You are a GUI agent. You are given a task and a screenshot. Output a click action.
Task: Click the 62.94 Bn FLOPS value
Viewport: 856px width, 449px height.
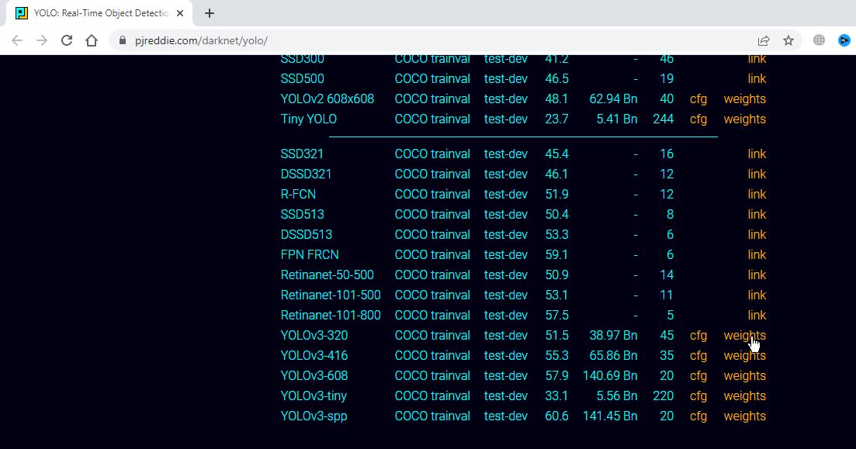click(x=613, y=98)
